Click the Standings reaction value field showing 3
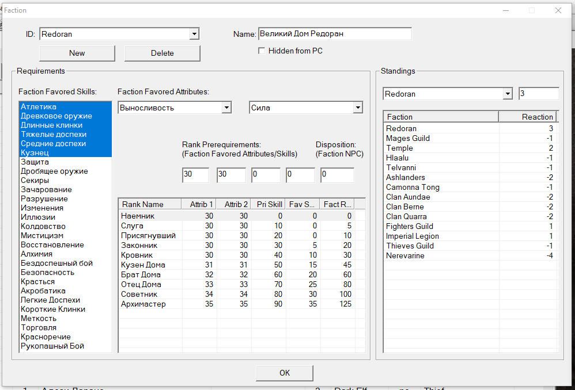 pos(539,93)
